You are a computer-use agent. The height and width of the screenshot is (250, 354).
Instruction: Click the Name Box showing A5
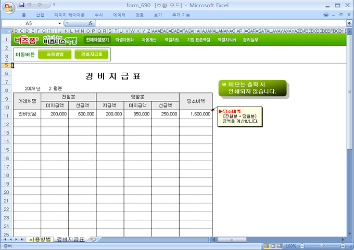coord(29,23)
